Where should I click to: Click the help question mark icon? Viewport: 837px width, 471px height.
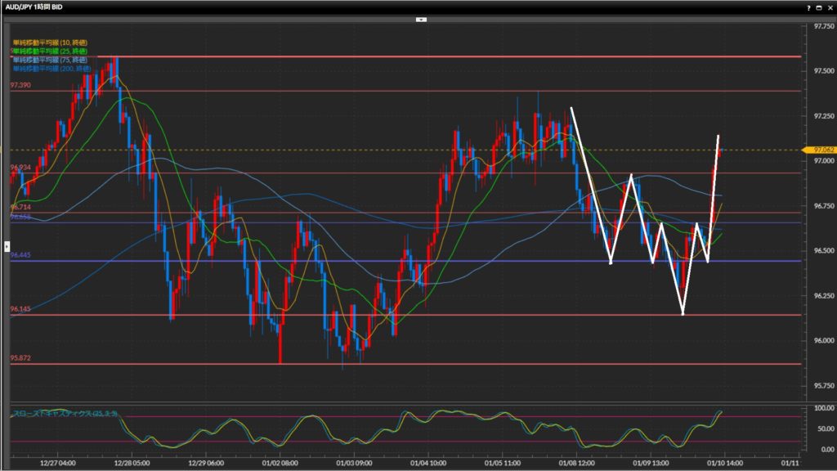pyautogui.click(x=808, y=7)
